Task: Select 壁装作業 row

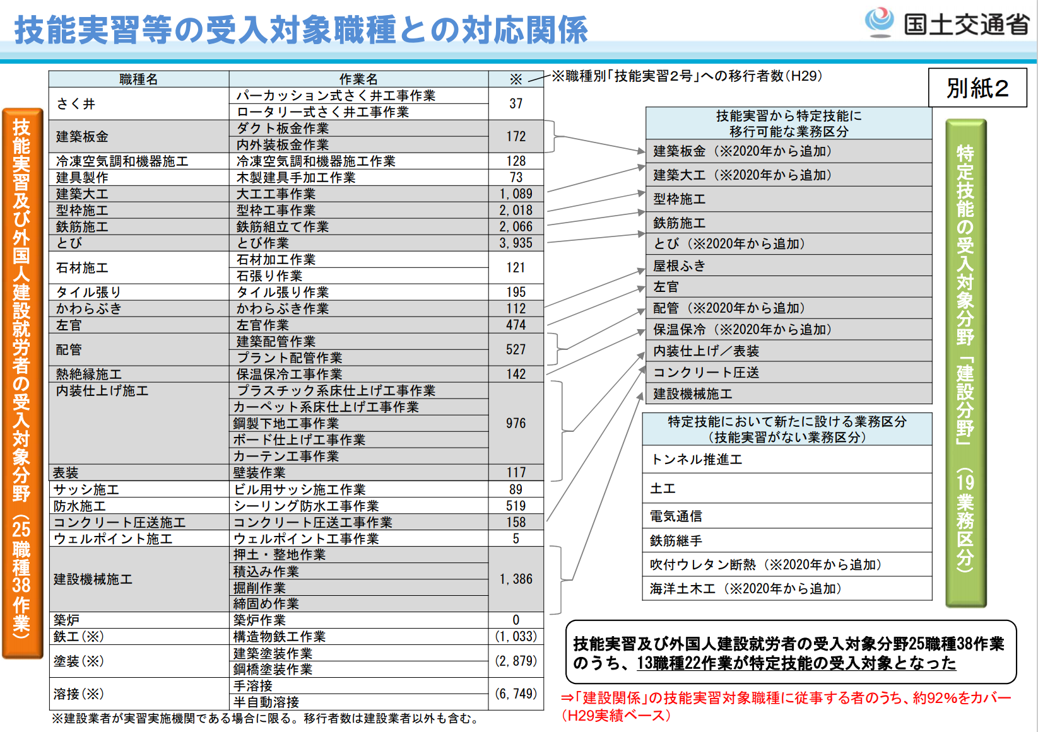Action: click(x=358, y=472)
